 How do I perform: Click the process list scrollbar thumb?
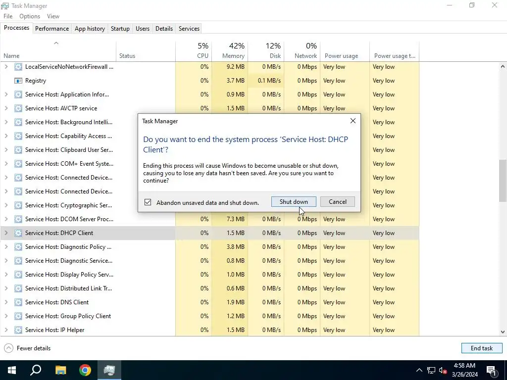coord(503,181)
